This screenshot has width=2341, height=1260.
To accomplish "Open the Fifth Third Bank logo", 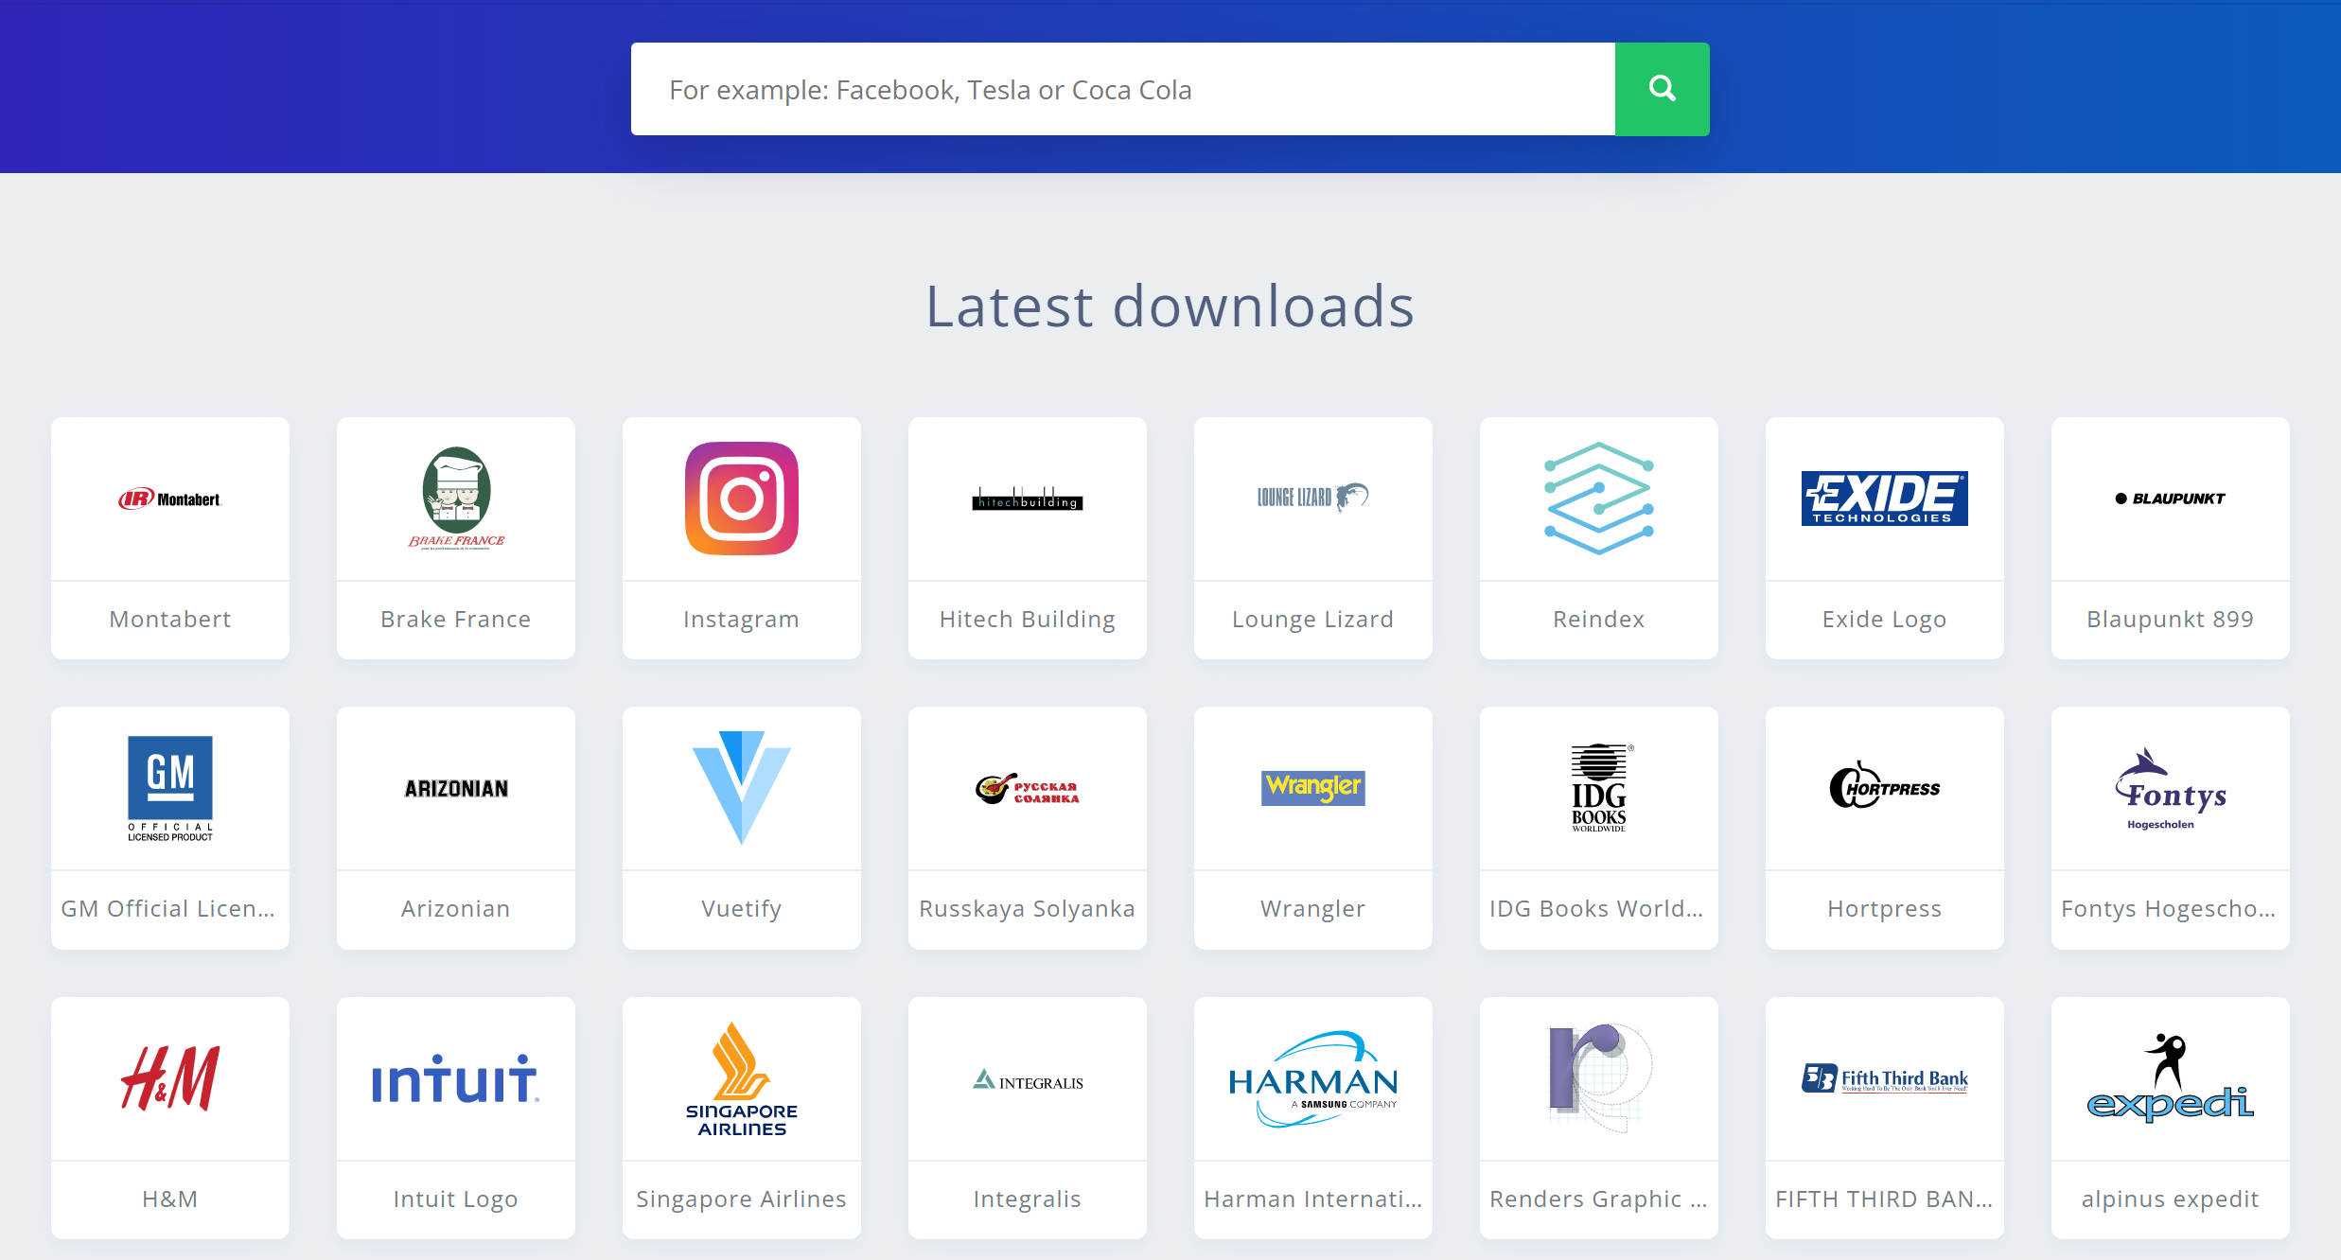I will [1884, 1078].
